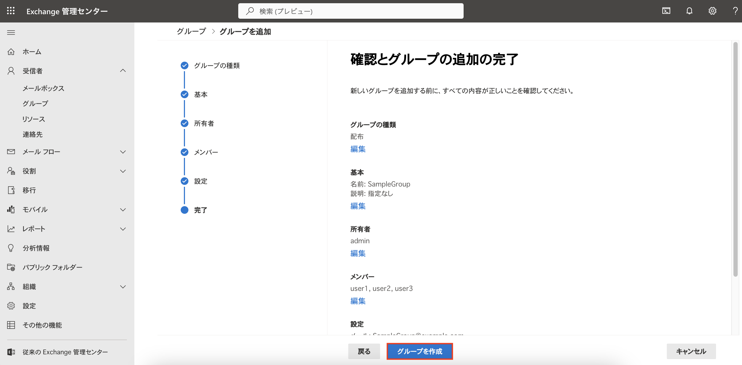
Task: Click the 分析情報 lightbulb icon
Action: 11,248
